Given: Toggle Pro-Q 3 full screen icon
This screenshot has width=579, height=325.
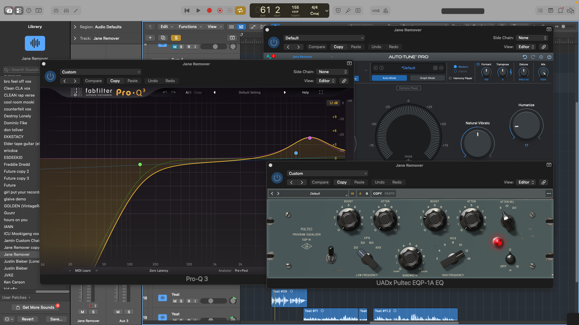Looking at the screenshot, I should [321, 92].
